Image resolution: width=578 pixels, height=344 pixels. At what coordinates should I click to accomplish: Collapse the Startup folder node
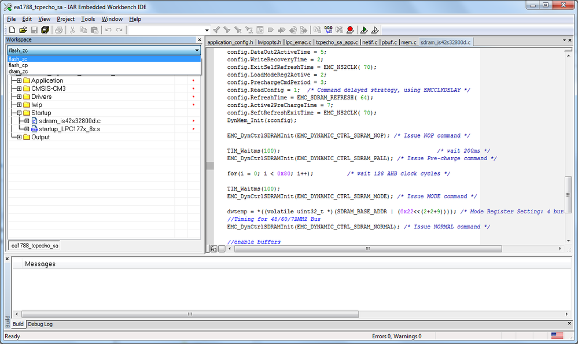(19, 113)
